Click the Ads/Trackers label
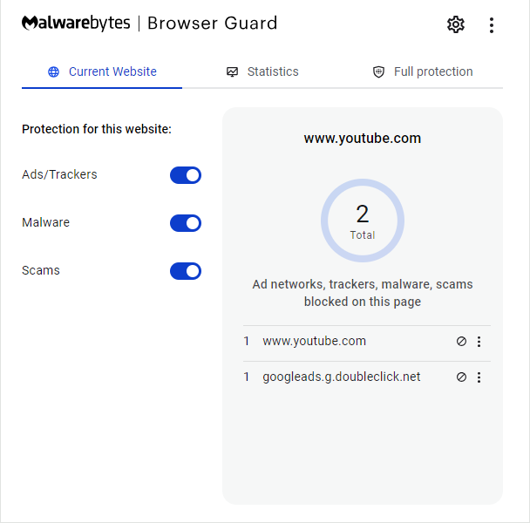The image size is (530, 523). tap(59, 174)
